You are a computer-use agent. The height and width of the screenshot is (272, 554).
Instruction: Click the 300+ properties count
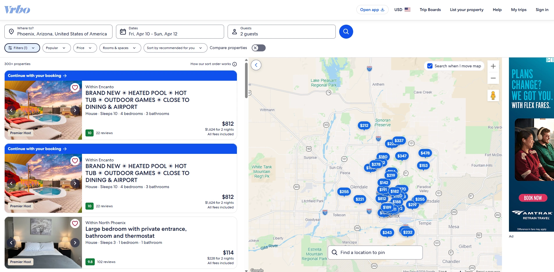tap(17, 64)
